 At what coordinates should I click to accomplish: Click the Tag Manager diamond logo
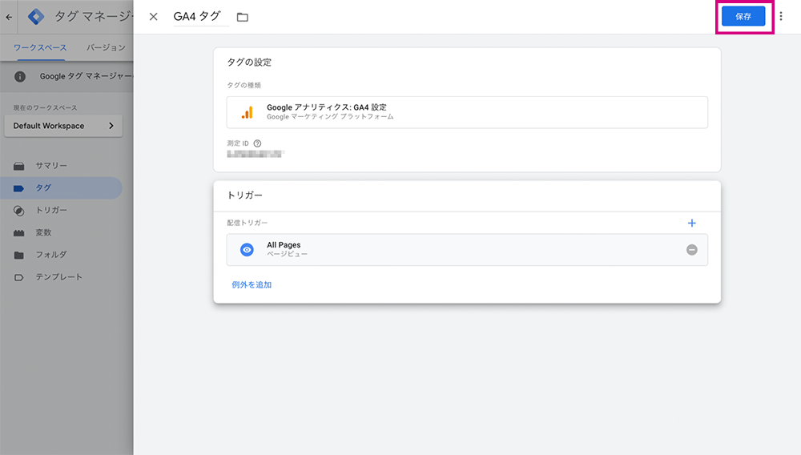pos(36,17)
